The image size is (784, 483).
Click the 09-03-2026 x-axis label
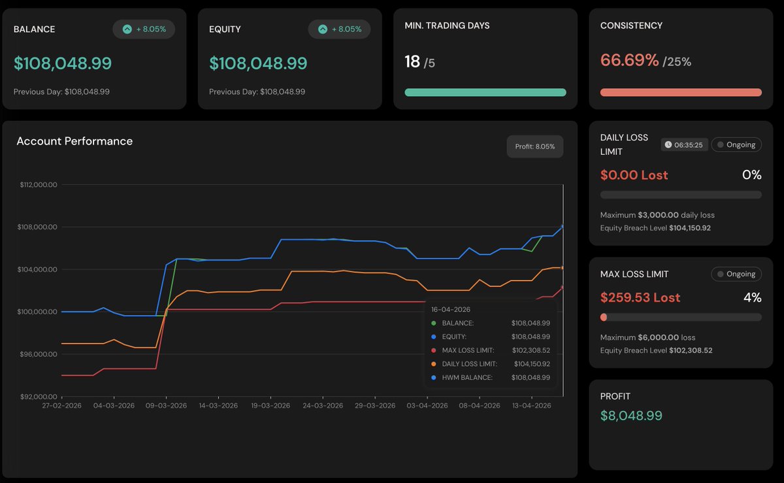166,406
